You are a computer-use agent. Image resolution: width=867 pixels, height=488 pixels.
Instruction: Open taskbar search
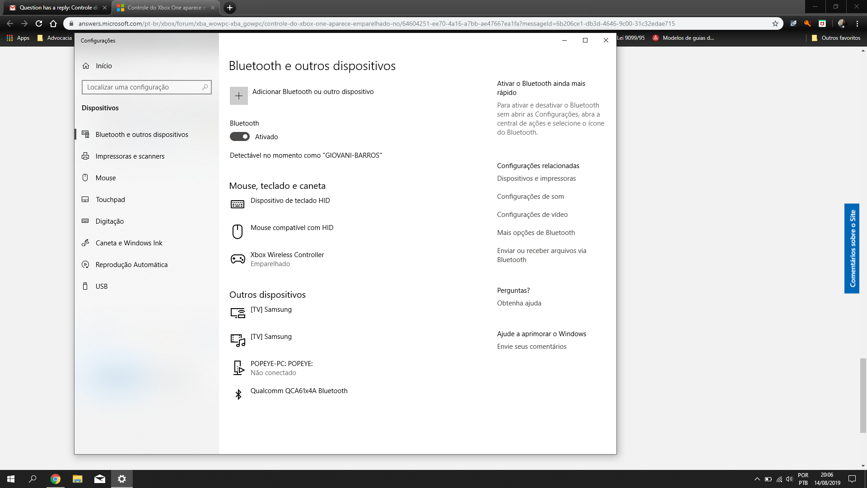(33, 479)
